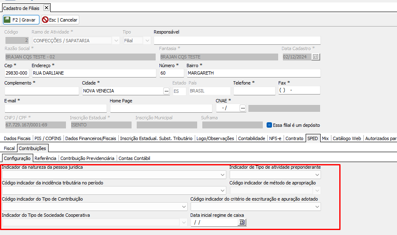Toggle 'Essa filial é um depósito' checkbox
Screen dimensions: 397x235
coord(269,125)
